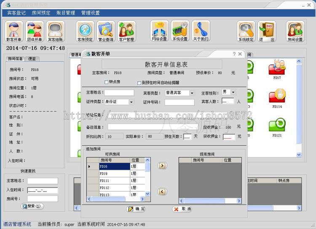This screenshot has height=229, width=316.
Task: Select the PD121 green room icon
Action: pos(277,125)
